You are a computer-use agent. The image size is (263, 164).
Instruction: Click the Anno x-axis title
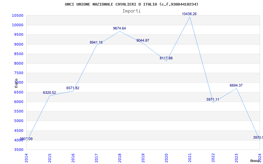255,161
